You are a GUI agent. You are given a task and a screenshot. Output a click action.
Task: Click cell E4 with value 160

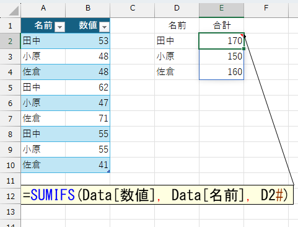[x=221, y=72]
